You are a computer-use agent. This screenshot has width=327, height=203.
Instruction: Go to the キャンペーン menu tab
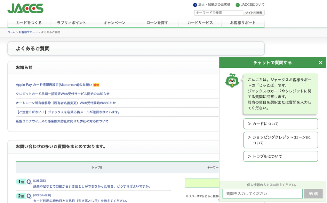[114, 23]
